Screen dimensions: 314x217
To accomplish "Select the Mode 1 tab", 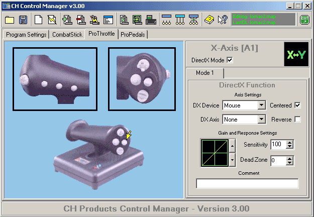I will [x=205, y=73].
